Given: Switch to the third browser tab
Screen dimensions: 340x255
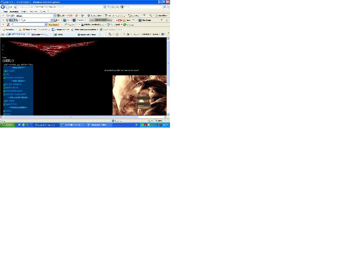Looking at the screenshot, I should [x=65, y=35].
